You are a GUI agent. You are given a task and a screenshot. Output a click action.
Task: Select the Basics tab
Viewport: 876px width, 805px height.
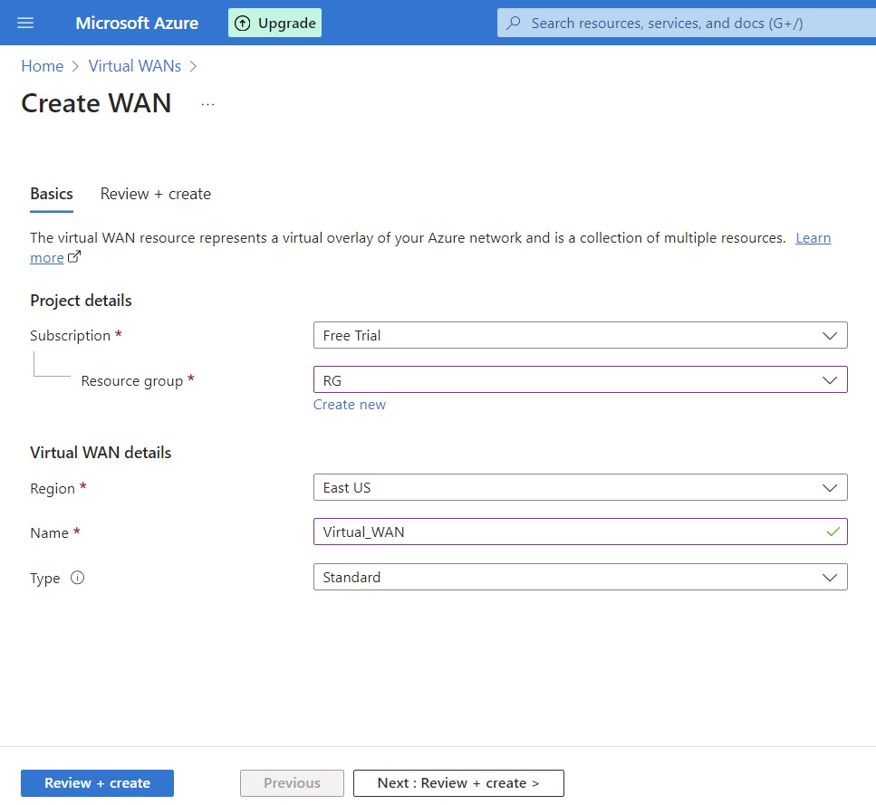coord(52,194)
